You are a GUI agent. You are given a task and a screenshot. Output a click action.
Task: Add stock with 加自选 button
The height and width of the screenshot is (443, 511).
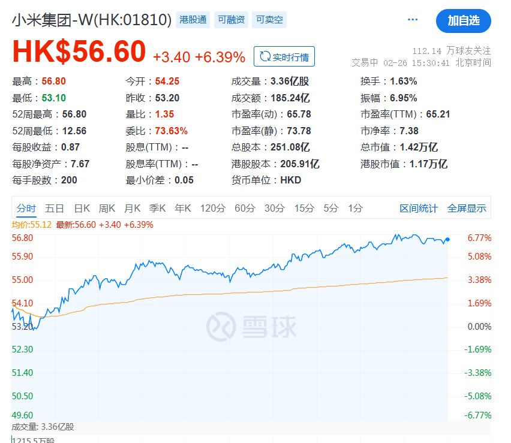(463, 20)
